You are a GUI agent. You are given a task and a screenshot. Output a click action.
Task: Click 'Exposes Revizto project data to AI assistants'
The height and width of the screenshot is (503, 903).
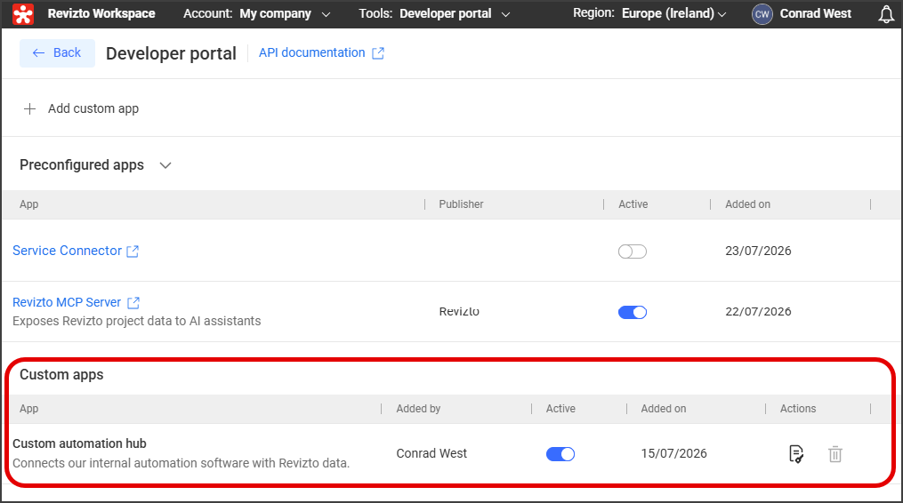click(136, 321)
